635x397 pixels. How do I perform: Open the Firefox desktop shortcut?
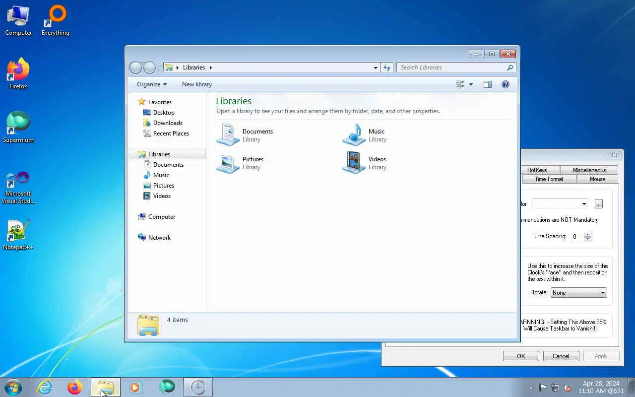[x=18, y=74]
